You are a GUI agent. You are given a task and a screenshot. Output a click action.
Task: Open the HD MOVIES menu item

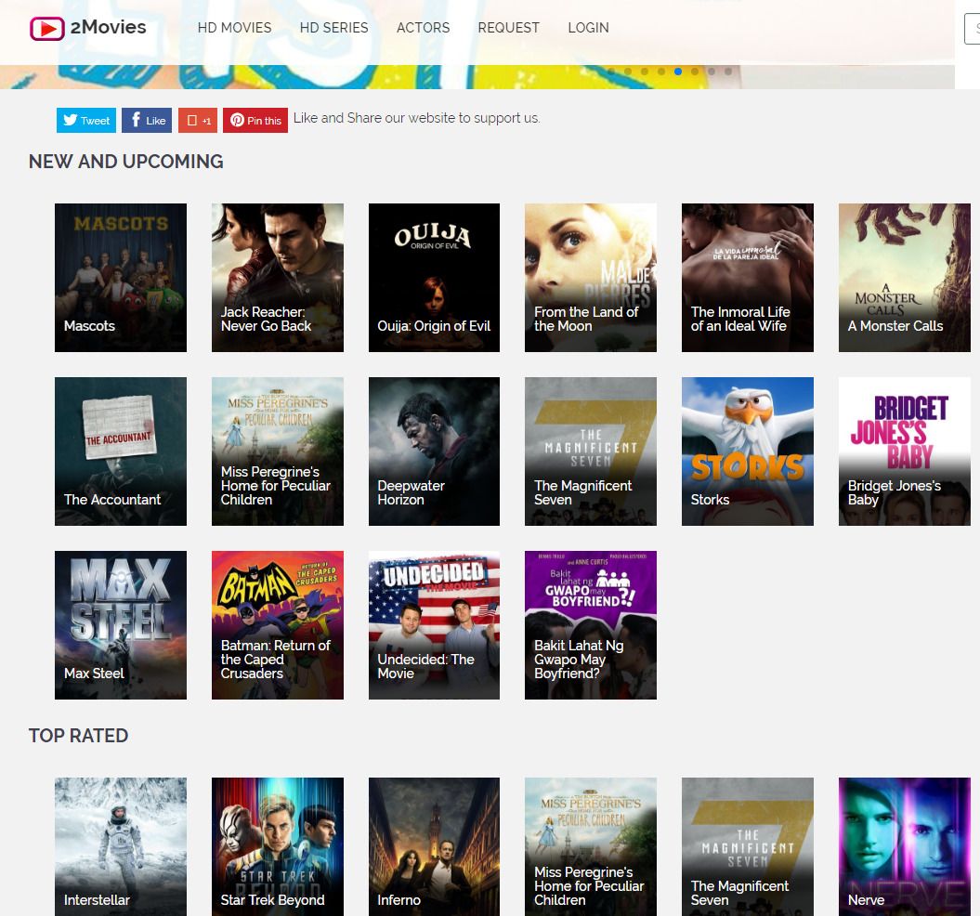[234, 28]
